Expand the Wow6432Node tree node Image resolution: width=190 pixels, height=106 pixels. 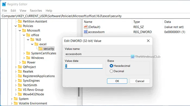16,94
